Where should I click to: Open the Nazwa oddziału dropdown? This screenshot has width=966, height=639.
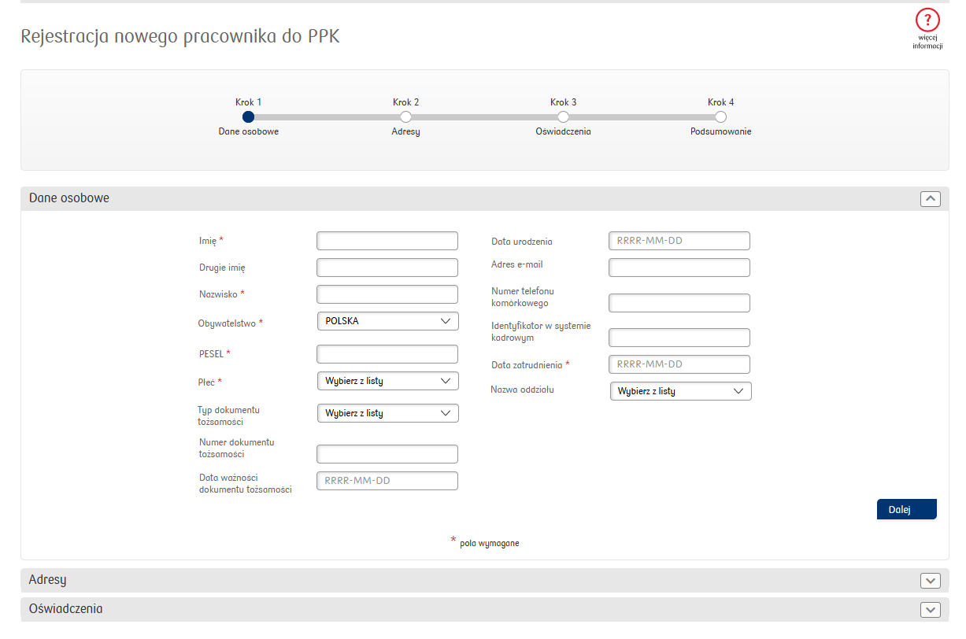(680, 391)
